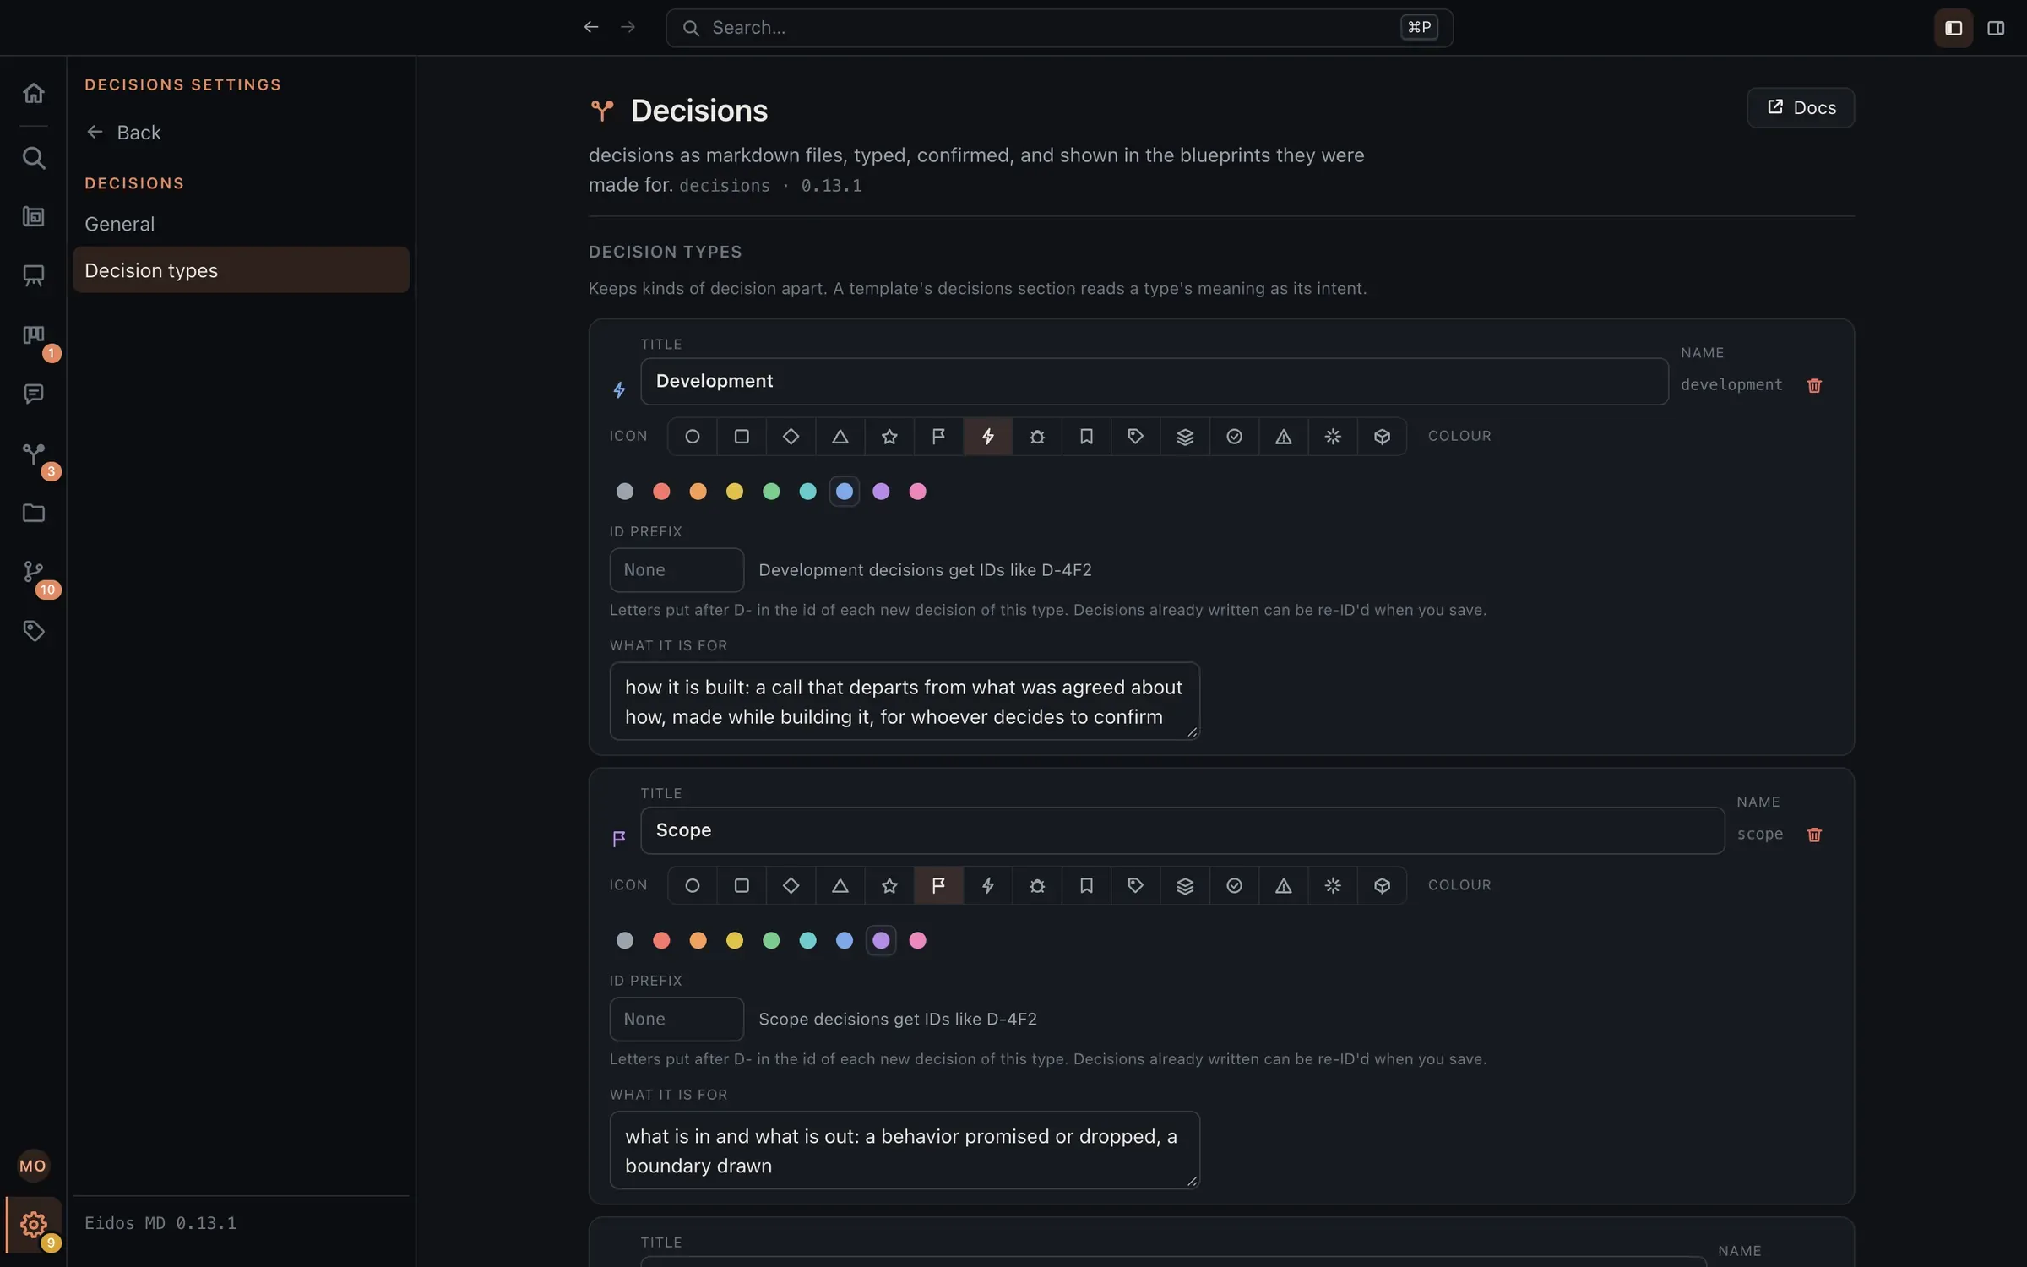Pick the grey colour for Development
Image resolution: width=2027 pixels, height=1267 pixels.
(x=625, y=492)
